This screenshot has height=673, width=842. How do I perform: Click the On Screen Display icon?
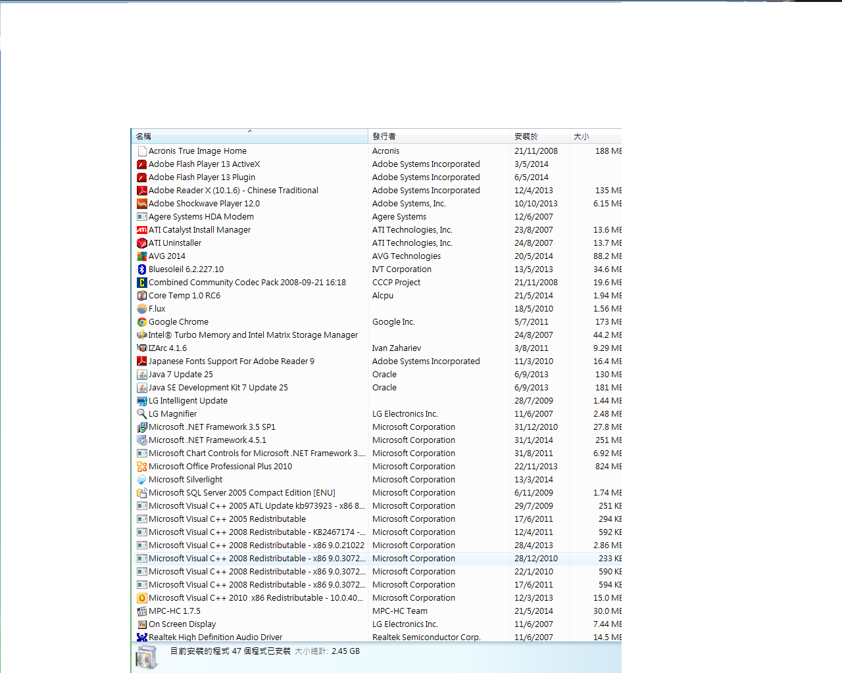141,624
